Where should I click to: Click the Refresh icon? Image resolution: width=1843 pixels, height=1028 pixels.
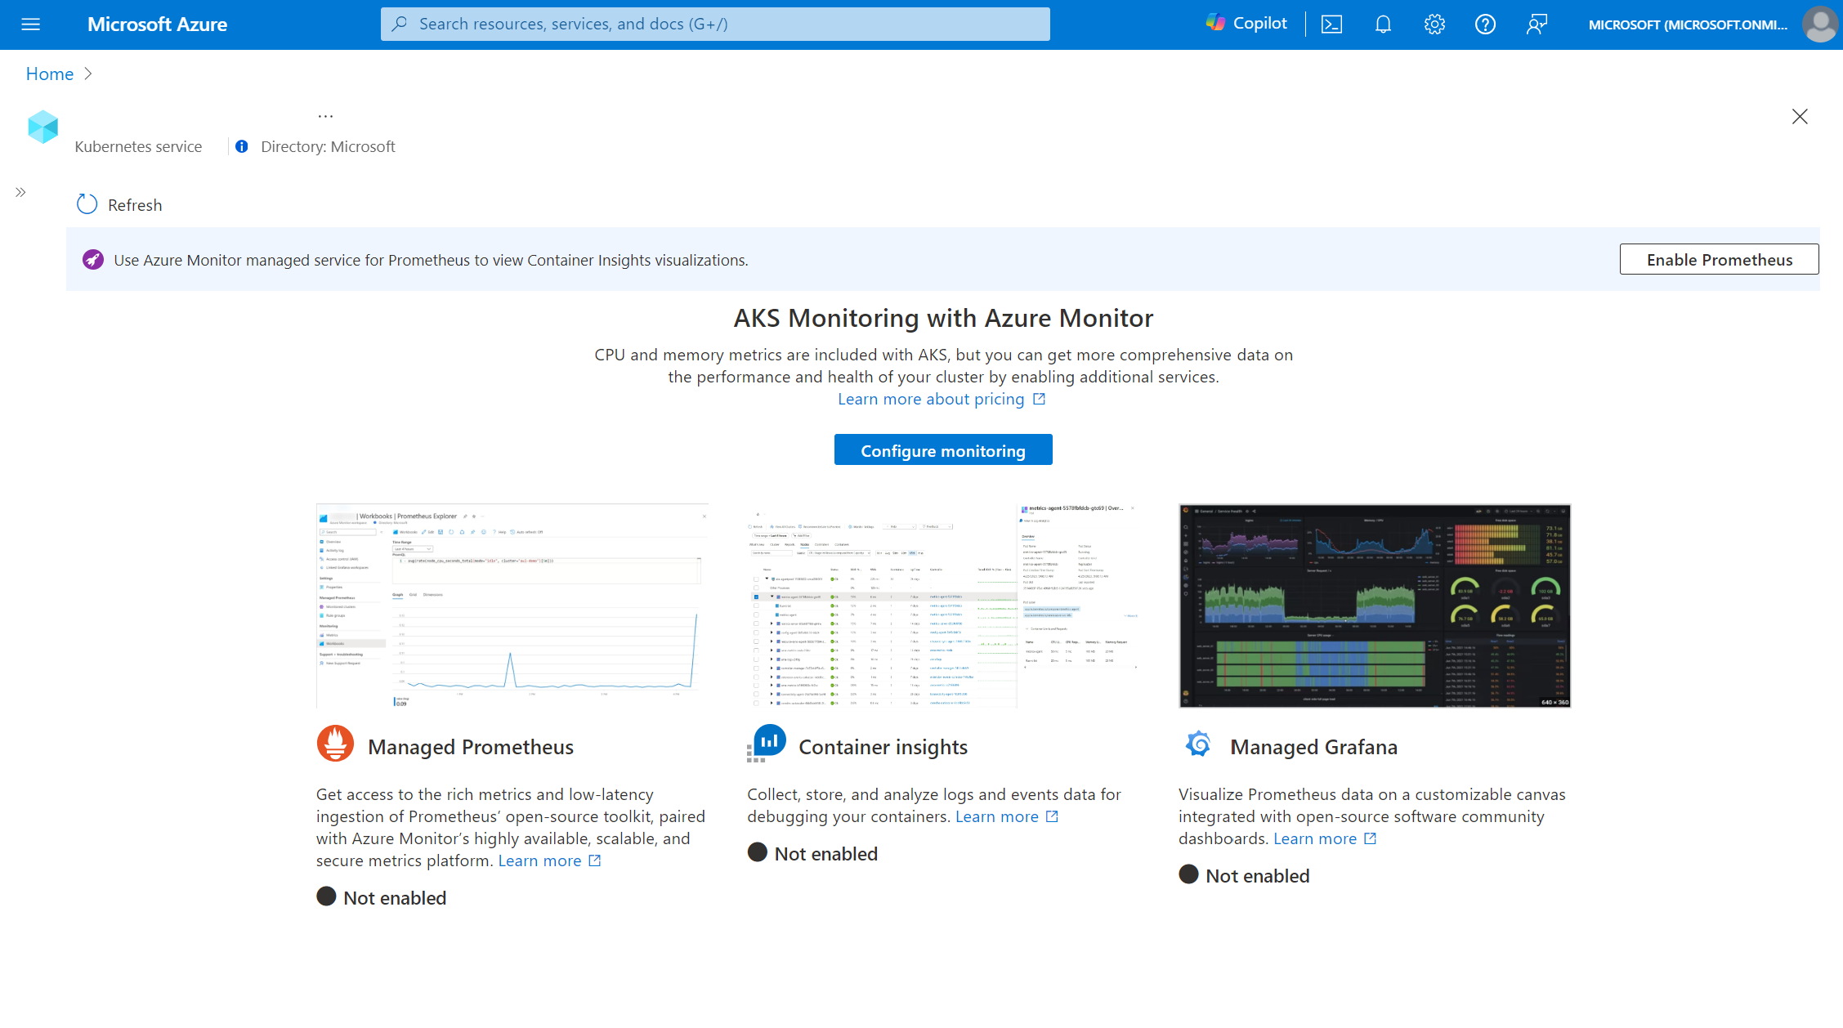85,203
